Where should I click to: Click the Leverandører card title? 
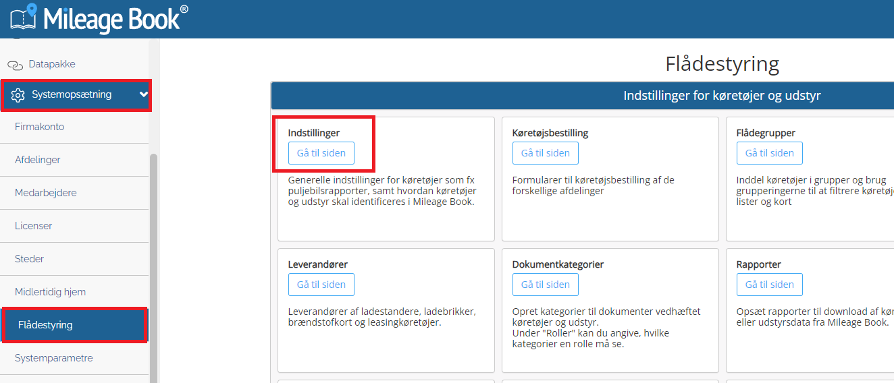(x=318, y=264)
